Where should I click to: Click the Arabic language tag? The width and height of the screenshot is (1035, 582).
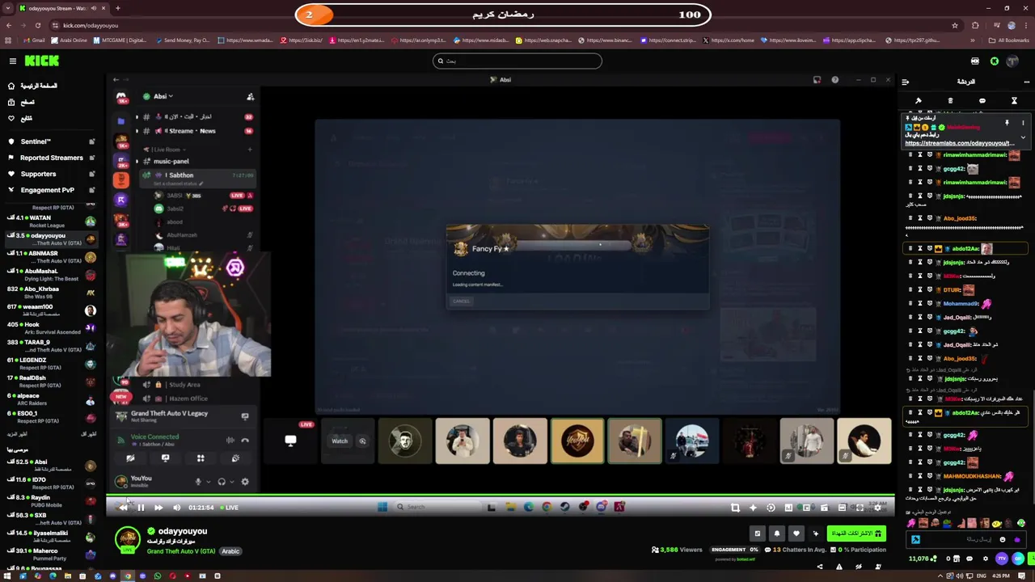(230, 551)
